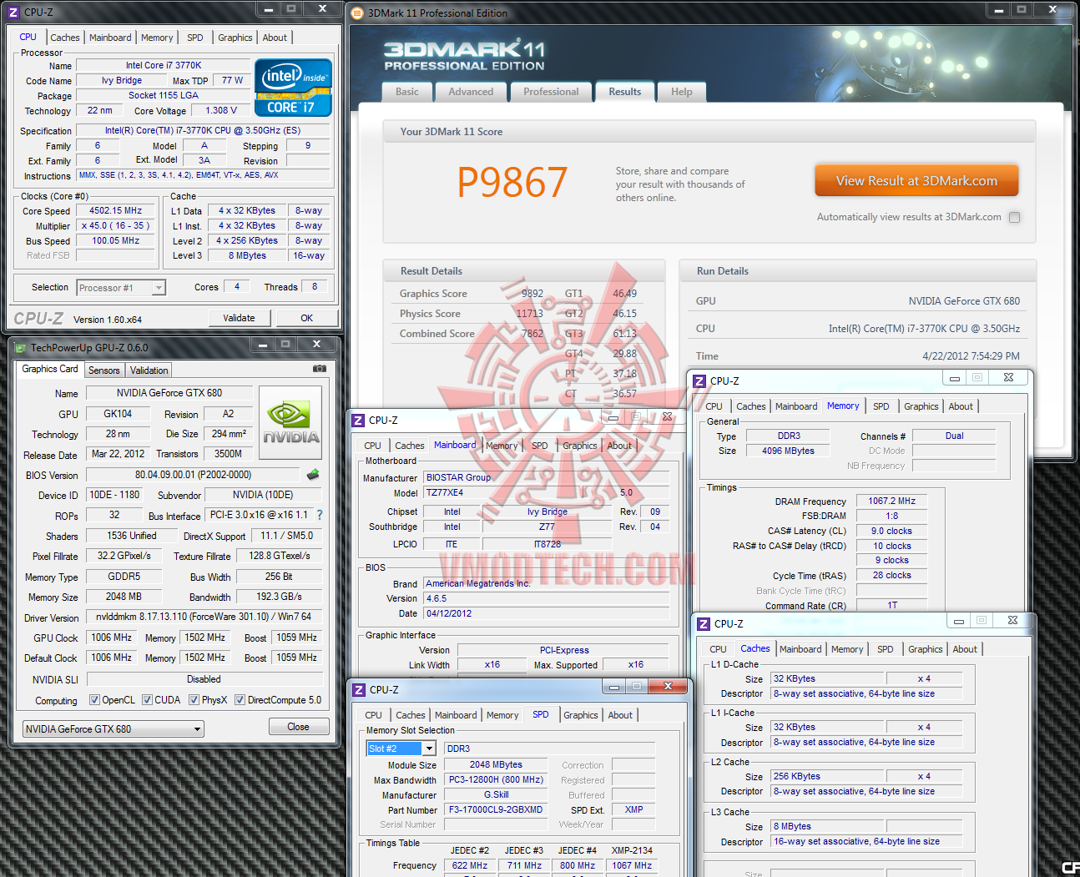Viewport: 1080px width, 877px height.
Task: Select the Advanced tab in 3DMark
Action: 471,92
